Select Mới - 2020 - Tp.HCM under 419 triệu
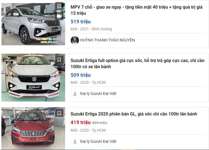This screenshot has height=150, width=209. (88, 130)
